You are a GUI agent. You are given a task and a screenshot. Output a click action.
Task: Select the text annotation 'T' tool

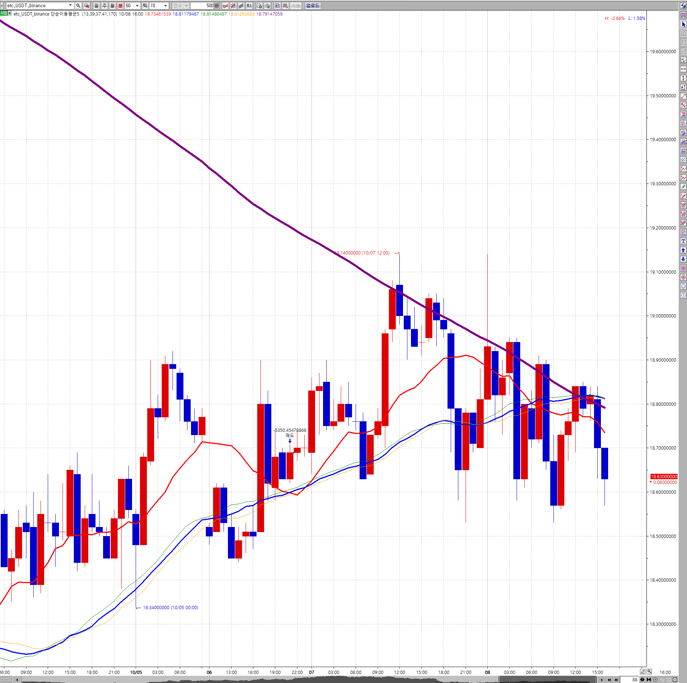point(683,241)
